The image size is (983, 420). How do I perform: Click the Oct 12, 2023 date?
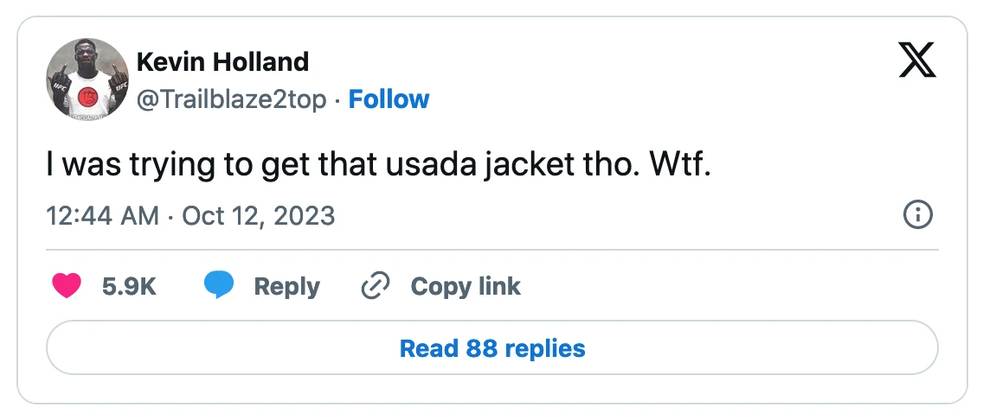pyautogui.click(x=259, y=215)
